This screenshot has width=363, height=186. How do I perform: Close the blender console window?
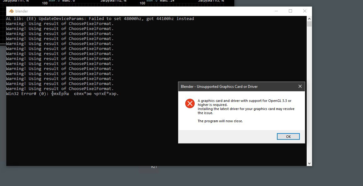[x=305, y=11]
